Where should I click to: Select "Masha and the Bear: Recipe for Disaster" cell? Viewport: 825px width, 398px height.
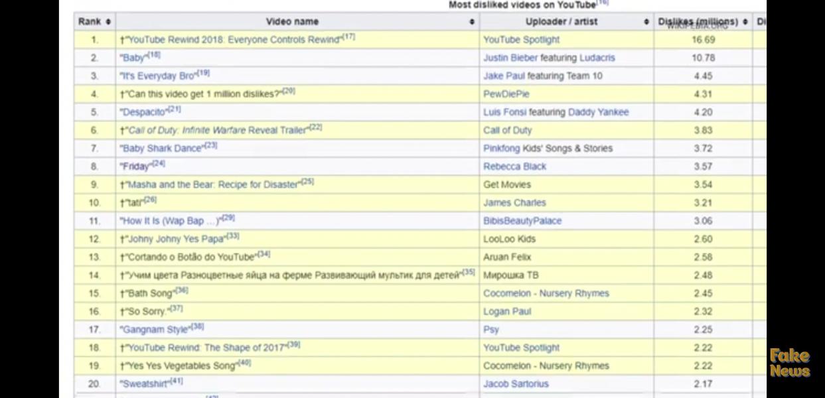click(297, 184)
